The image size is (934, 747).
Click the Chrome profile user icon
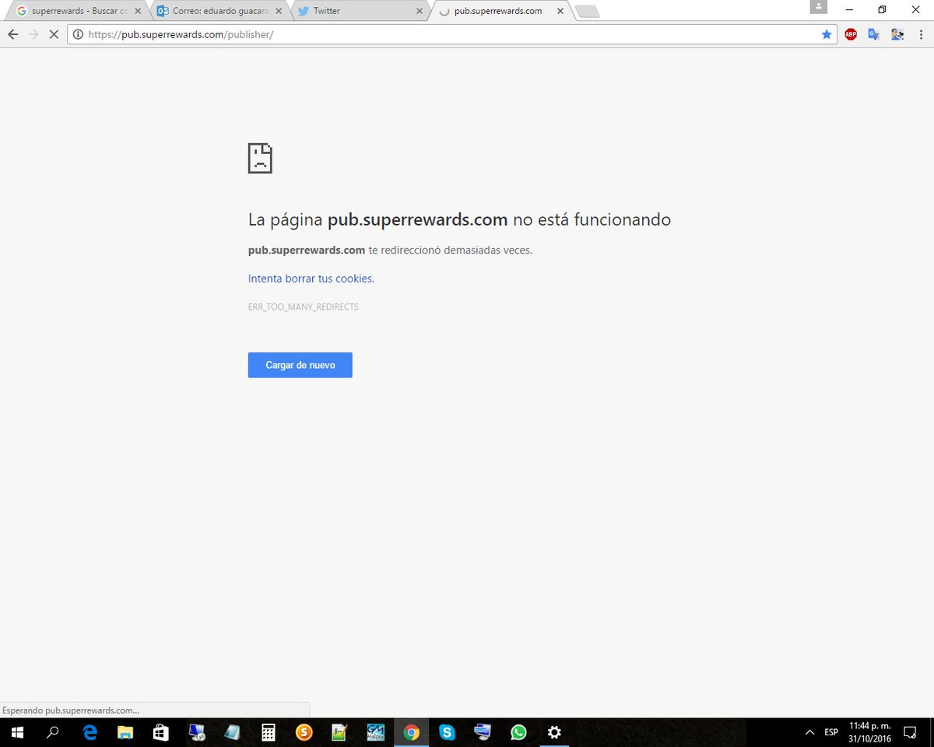pyautogui.click(x=818, y=7)
